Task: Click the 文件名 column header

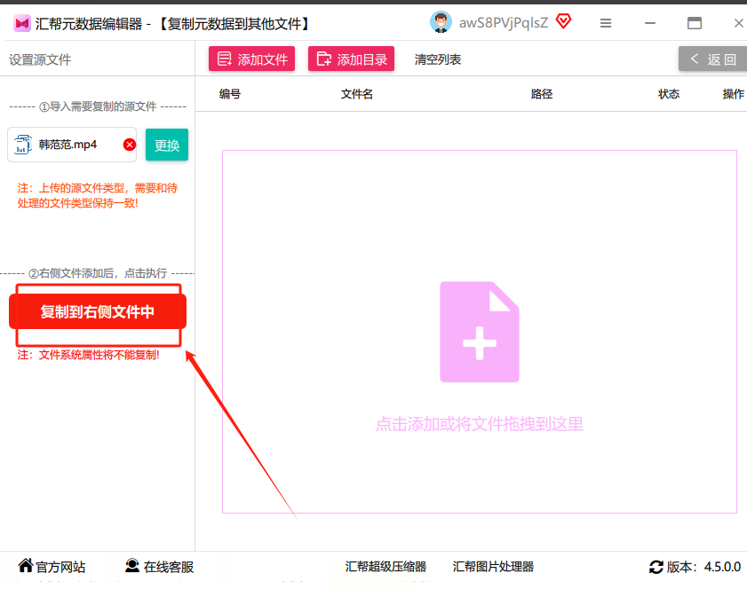Action: tap(357, 94)
